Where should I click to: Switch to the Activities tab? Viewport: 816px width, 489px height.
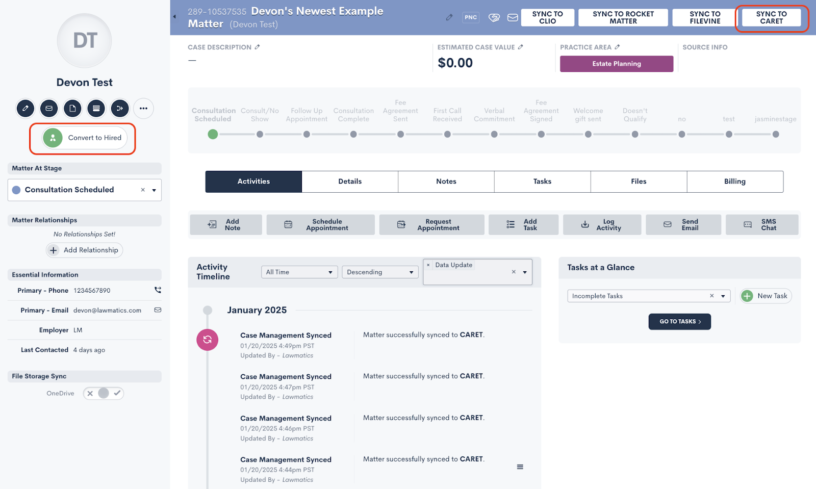pos(253,182)
